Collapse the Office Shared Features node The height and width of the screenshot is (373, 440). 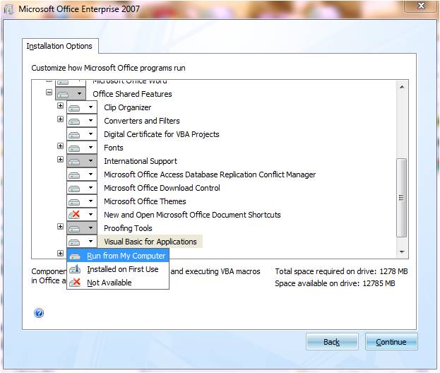point(49,93)
